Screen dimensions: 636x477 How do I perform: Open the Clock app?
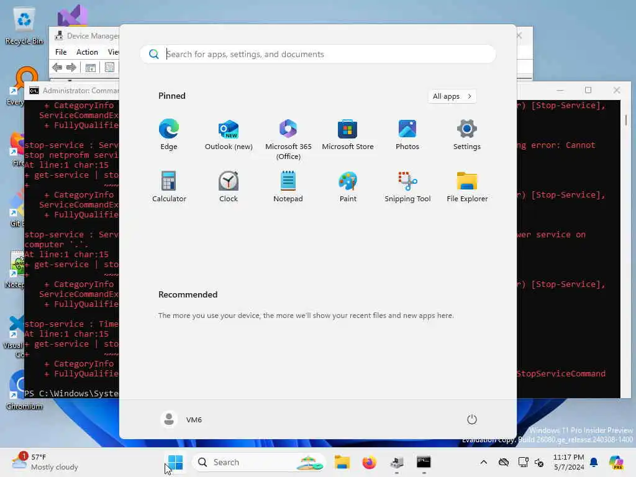[229, 186]
